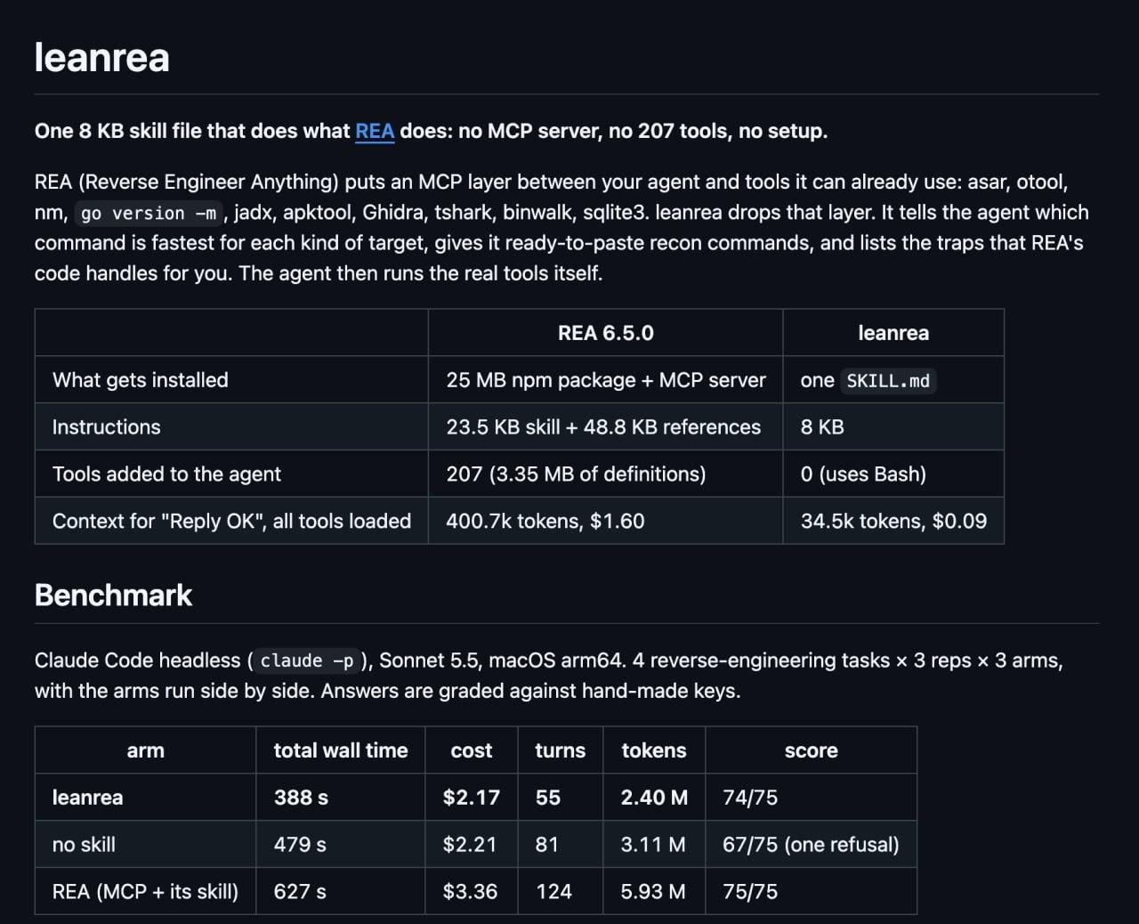Click the leanrea column header in first table
The width and height of the screenshot is (1139, 924).
[893, 333]
